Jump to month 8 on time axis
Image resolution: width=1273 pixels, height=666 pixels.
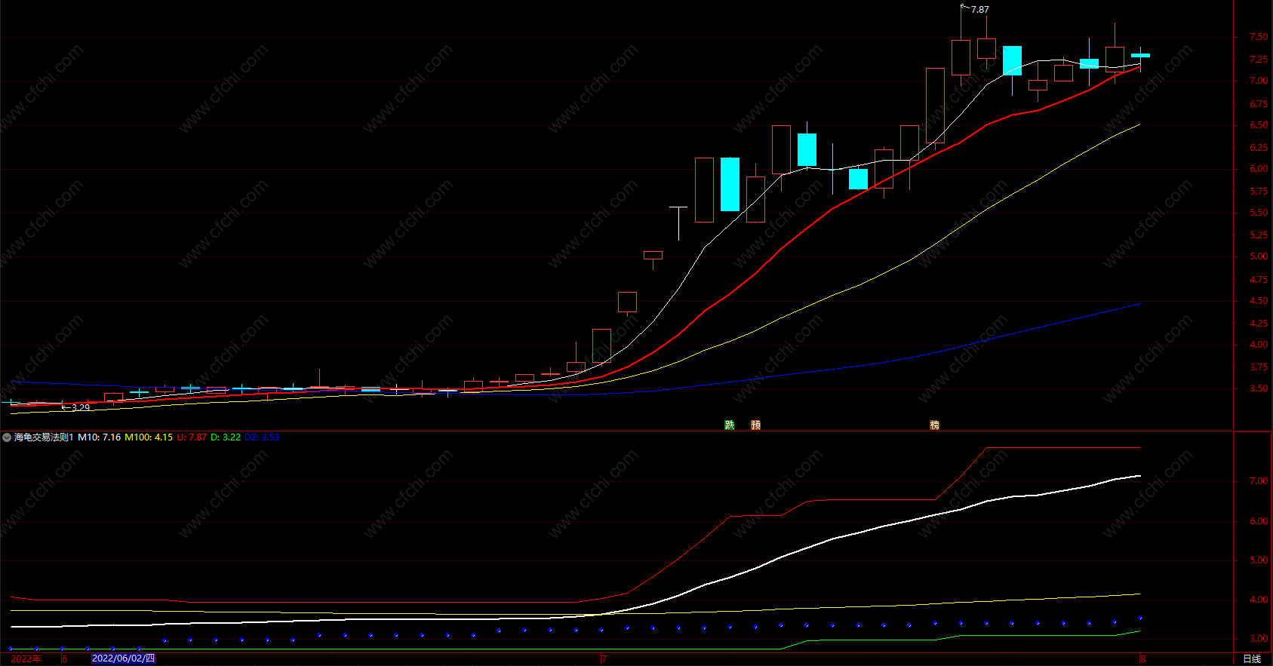(x=1142, y=659)
